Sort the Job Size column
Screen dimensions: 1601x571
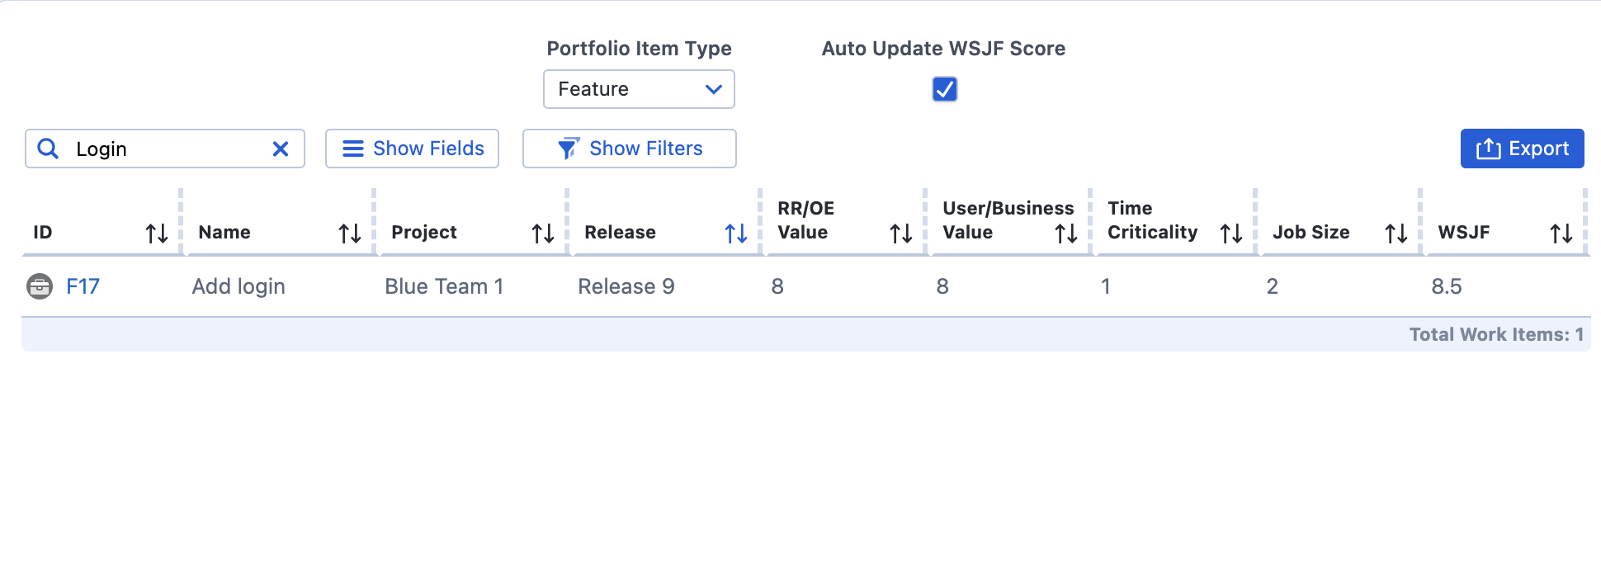tap(1396, 233)
